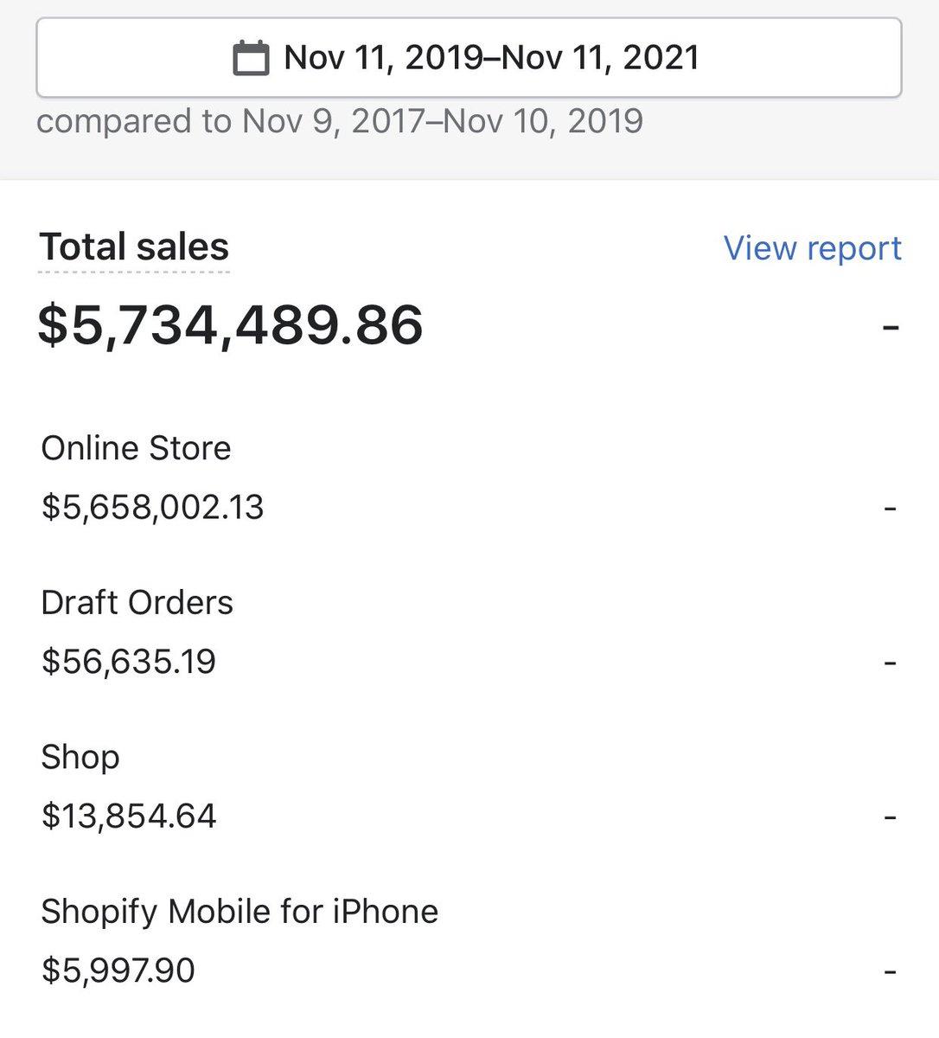Select the $56,635.19 Draft Orders amount
This screenshot has height=1038, width=939.
(129, 662)
